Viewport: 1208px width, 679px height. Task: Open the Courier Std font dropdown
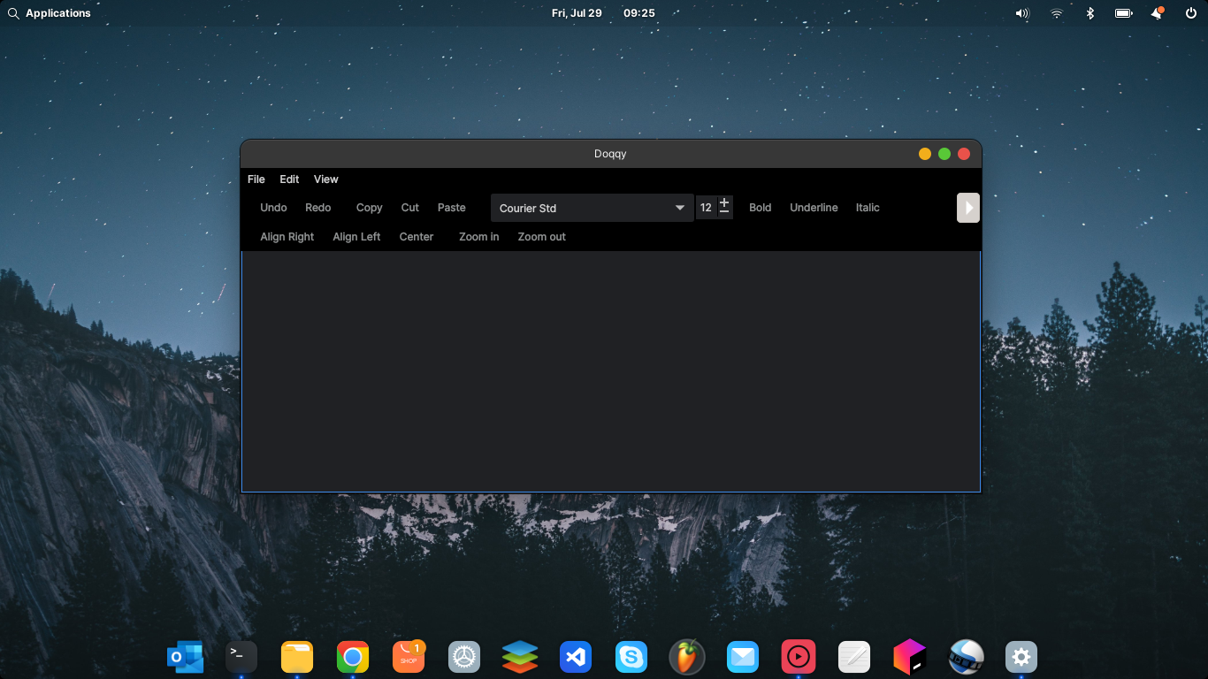(592, 207)
